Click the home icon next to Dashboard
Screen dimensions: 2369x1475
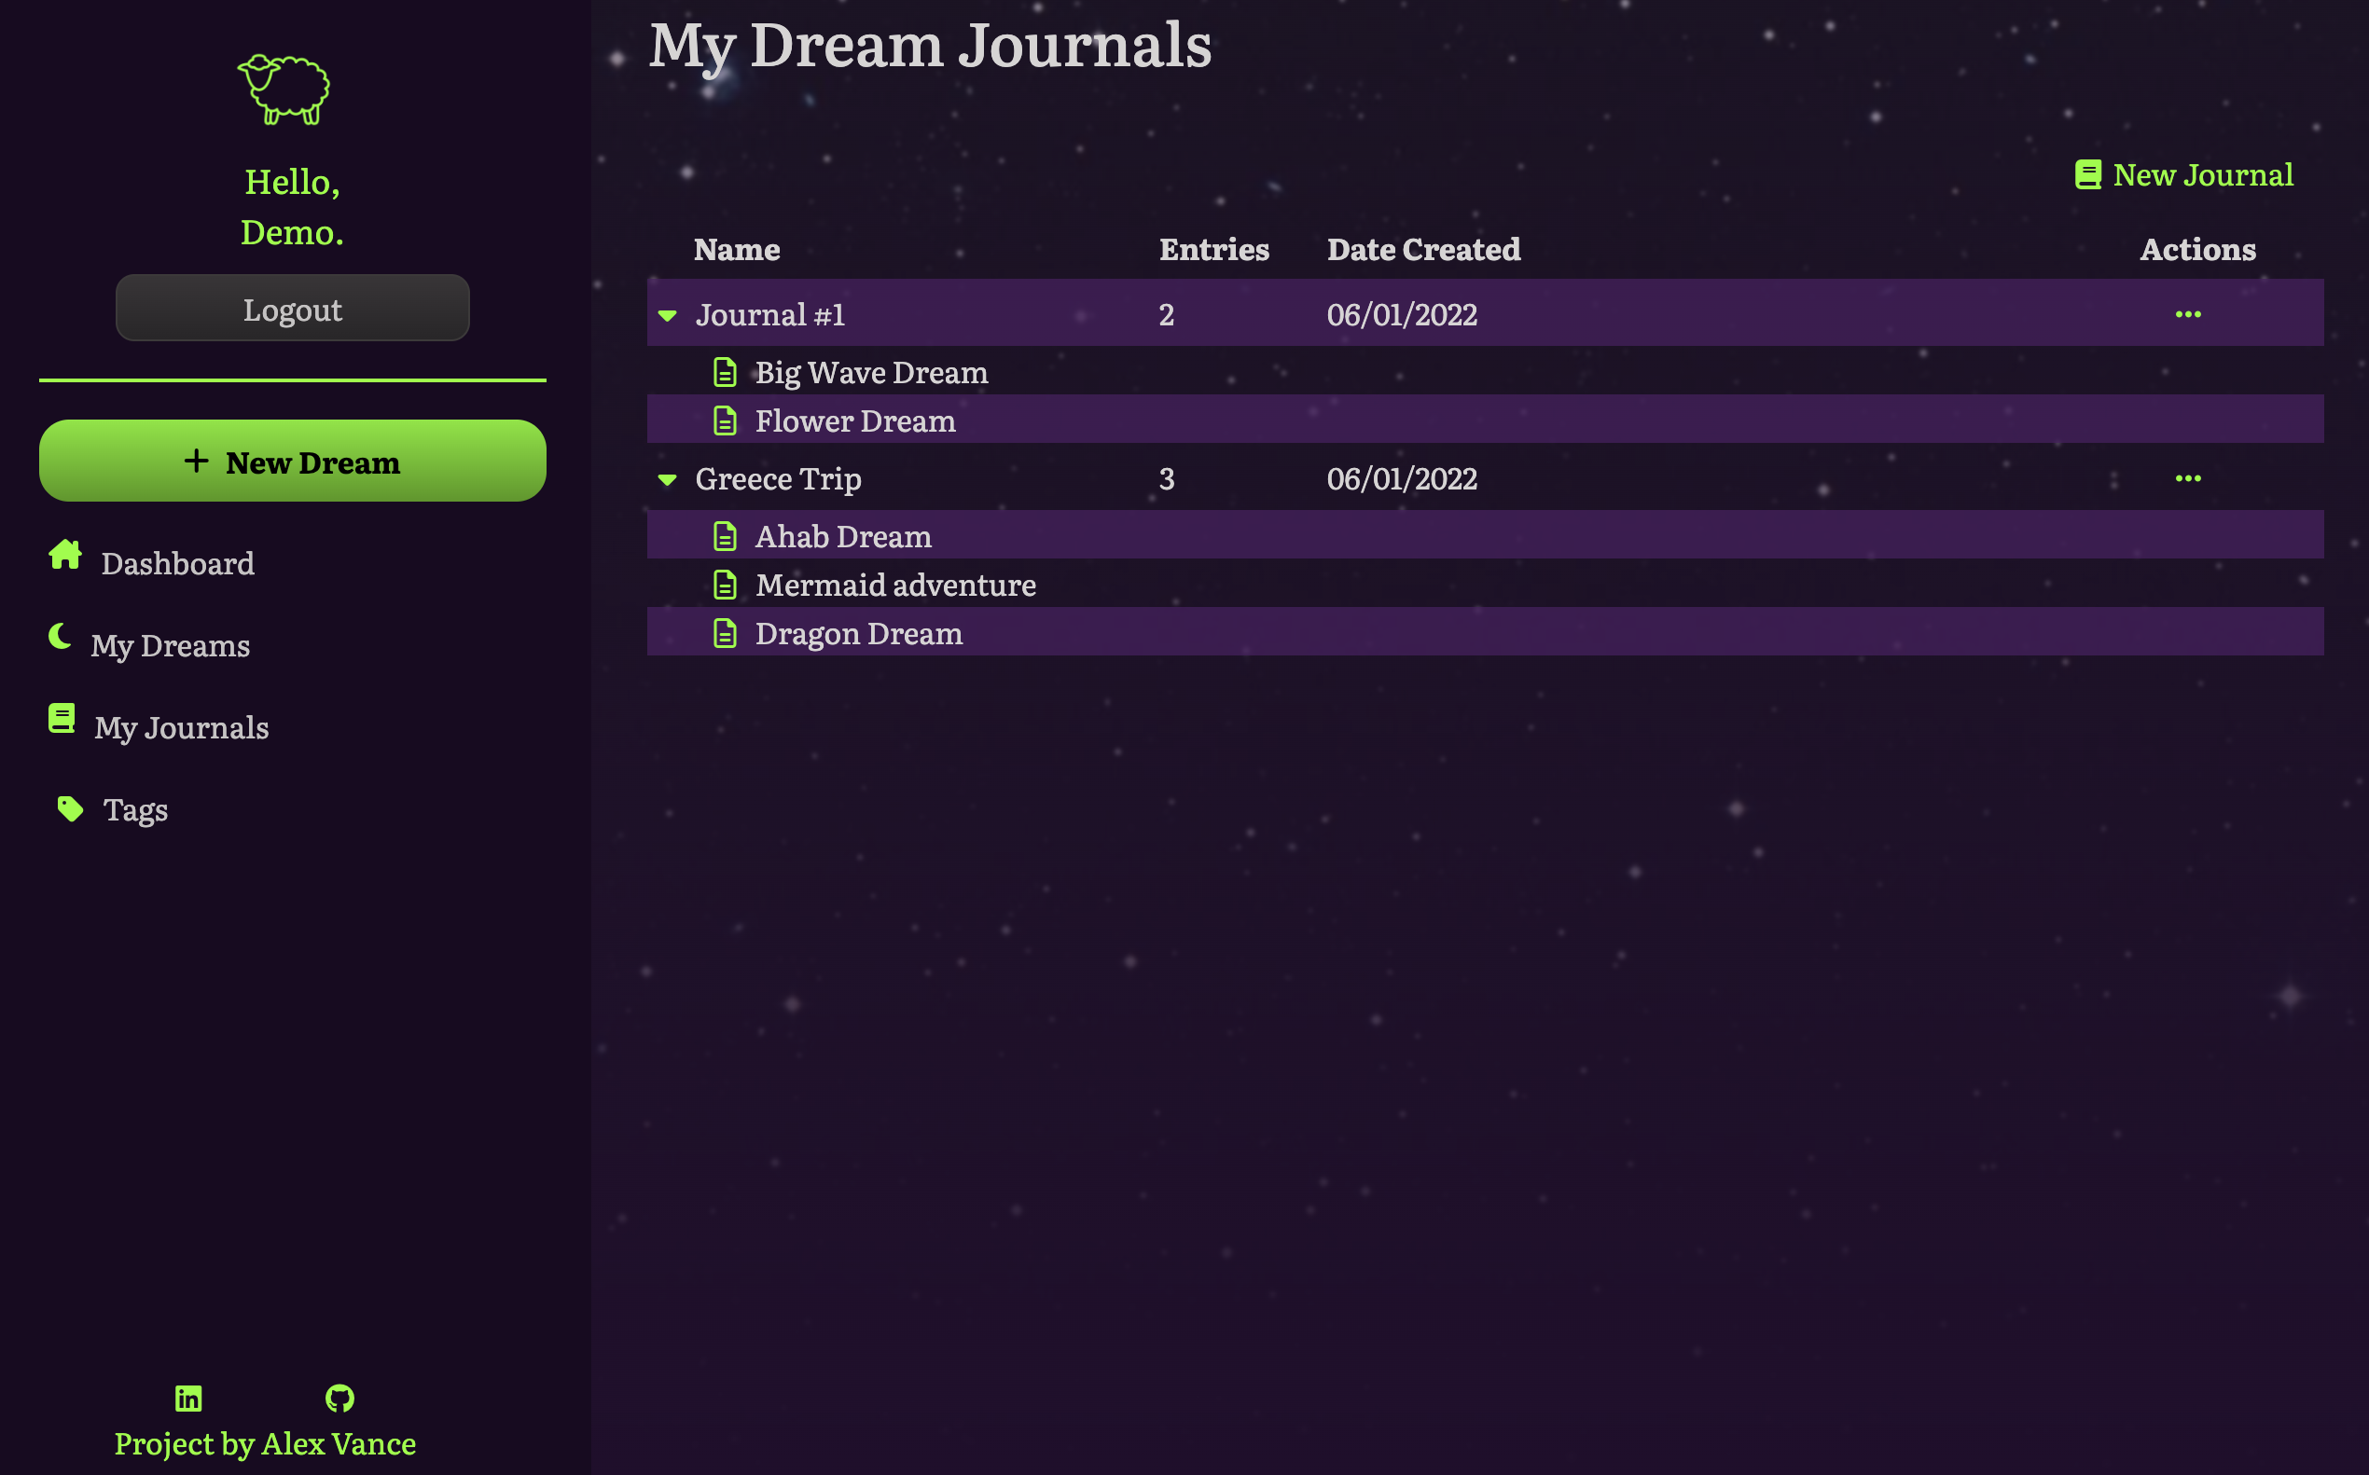64,555
